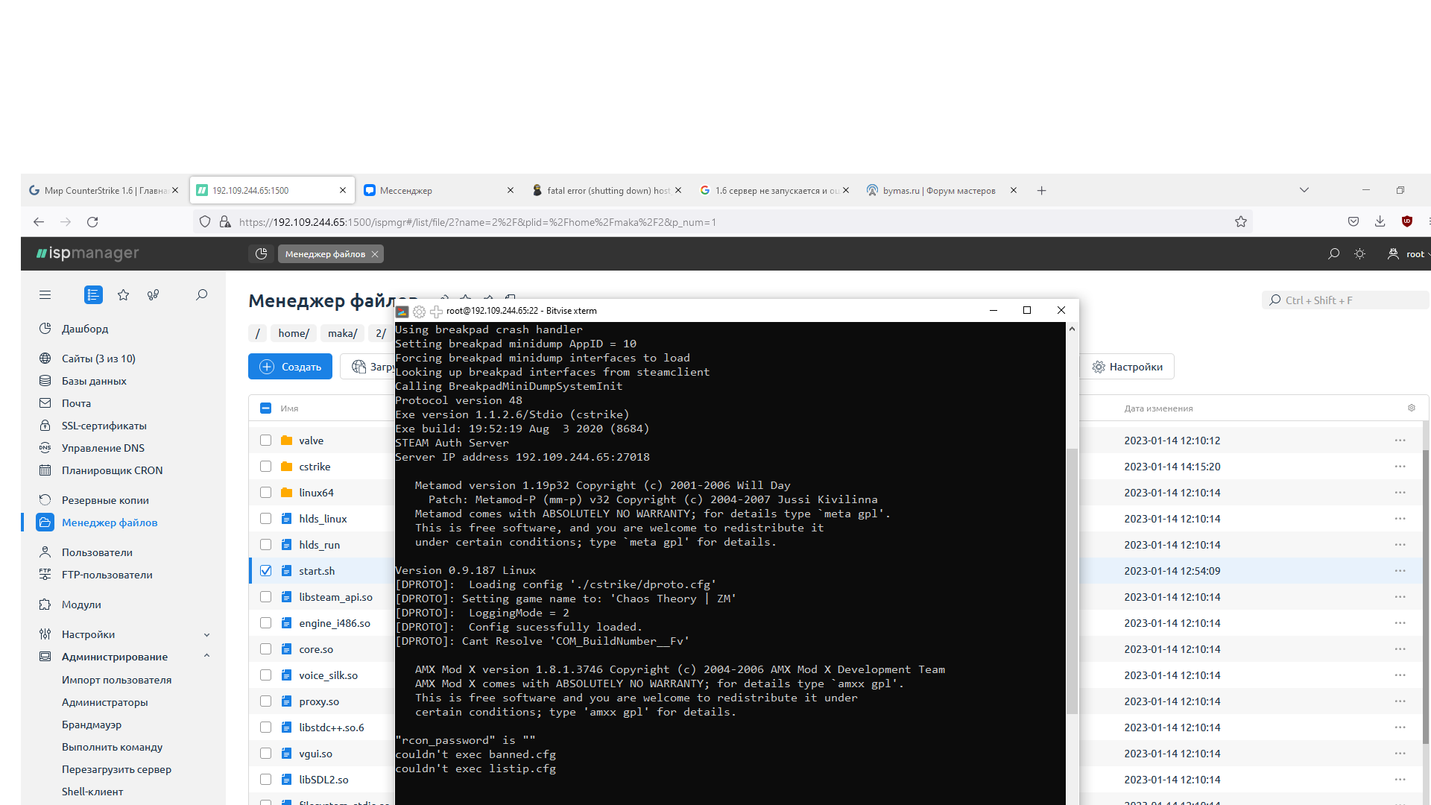Click the xterm terminal vertical scrollbar

[1072, 581]
